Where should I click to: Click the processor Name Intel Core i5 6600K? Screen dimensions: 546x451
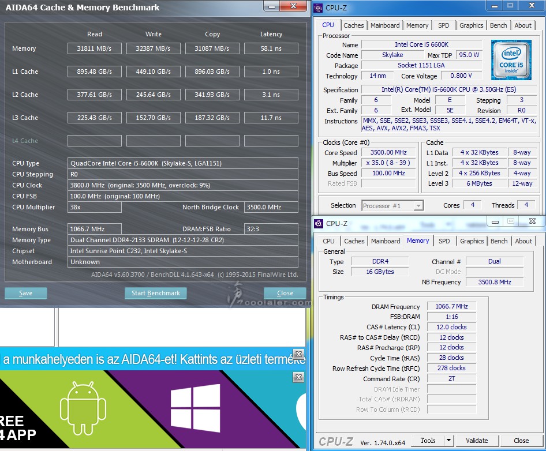pos(422,44)
